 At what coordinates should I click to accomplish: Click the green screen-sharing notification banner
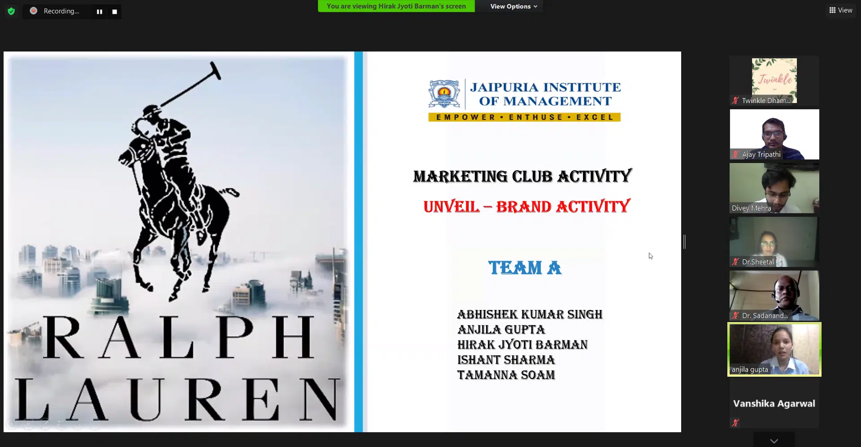(396, 6)
